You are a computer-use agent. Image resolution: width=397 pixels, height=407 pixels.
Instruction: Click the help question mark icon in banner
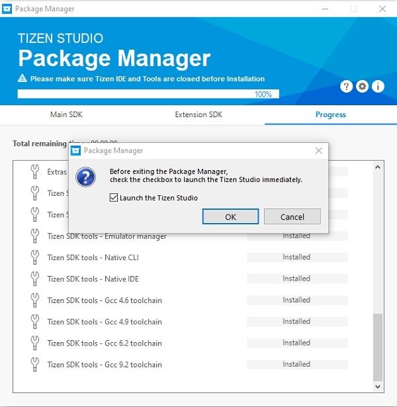pyautogui.click(x=346, y=87)
